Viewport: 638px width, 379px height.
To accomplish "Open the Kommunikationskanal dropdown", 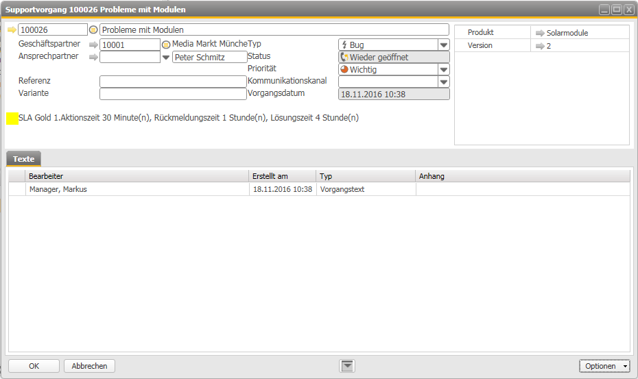I will tap(444, 82).
